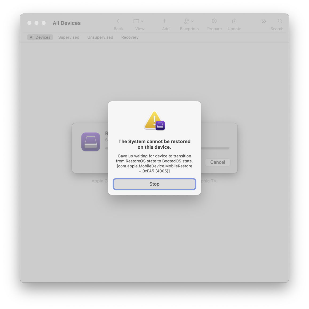
Task: Switch to the Recovery tab
Action: [x=130, y=37]
